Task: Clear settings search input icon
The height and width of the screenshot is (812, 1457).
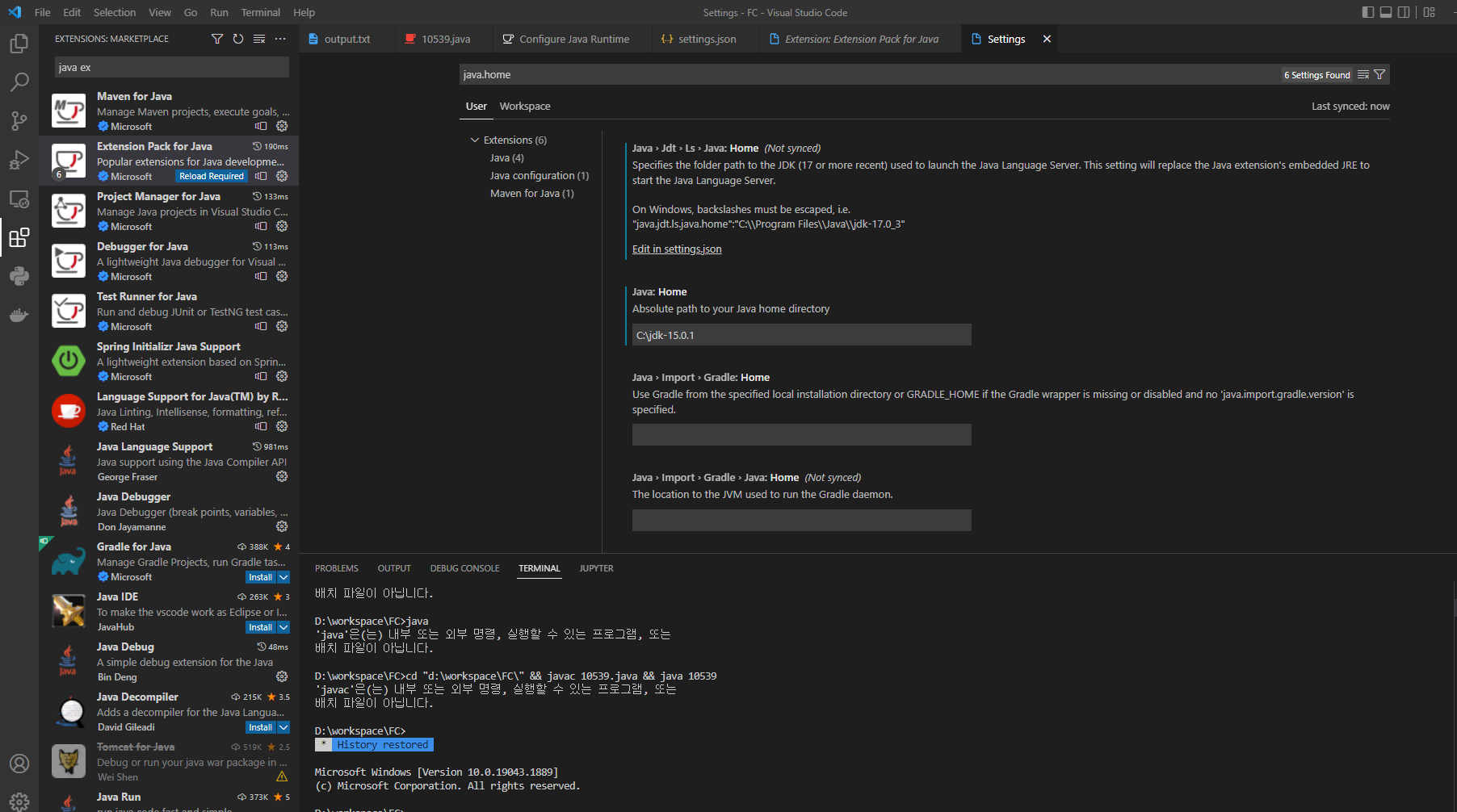Action: pyautogui.click(x=1363, y=74)
